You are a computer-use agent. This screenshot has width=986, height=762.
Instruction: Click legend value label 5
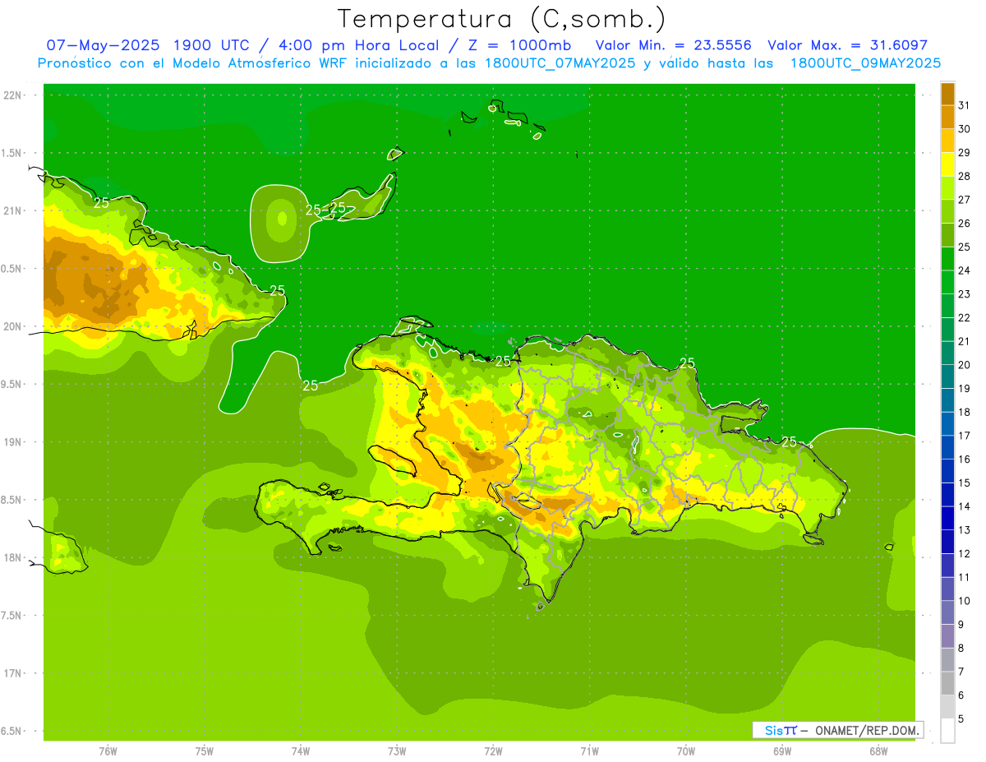click(x=962, y=718)
